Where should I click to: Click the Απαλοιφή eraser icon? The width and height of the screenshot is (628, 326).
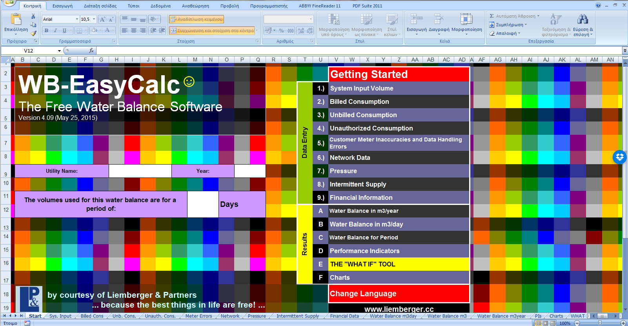click(492, 33)
